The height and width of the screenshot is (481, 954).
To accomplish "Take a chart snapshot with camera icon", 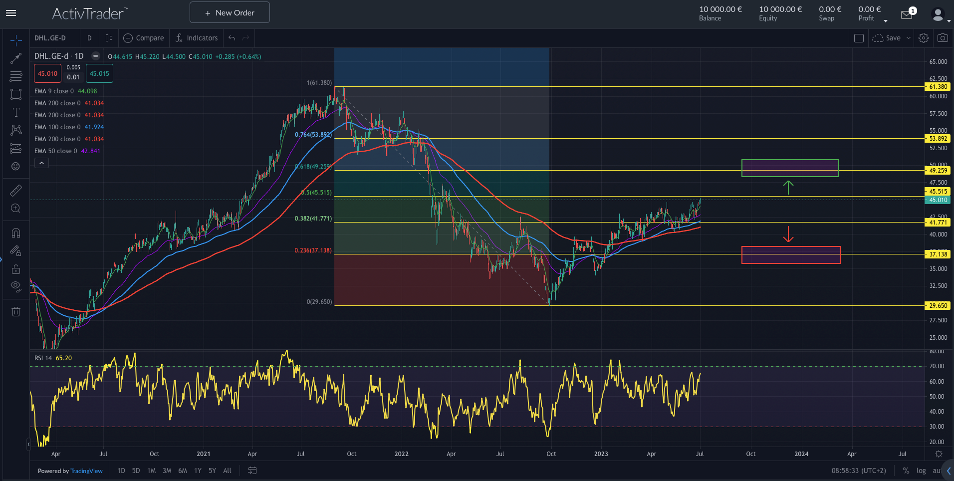I will click(x=943, y=38).
